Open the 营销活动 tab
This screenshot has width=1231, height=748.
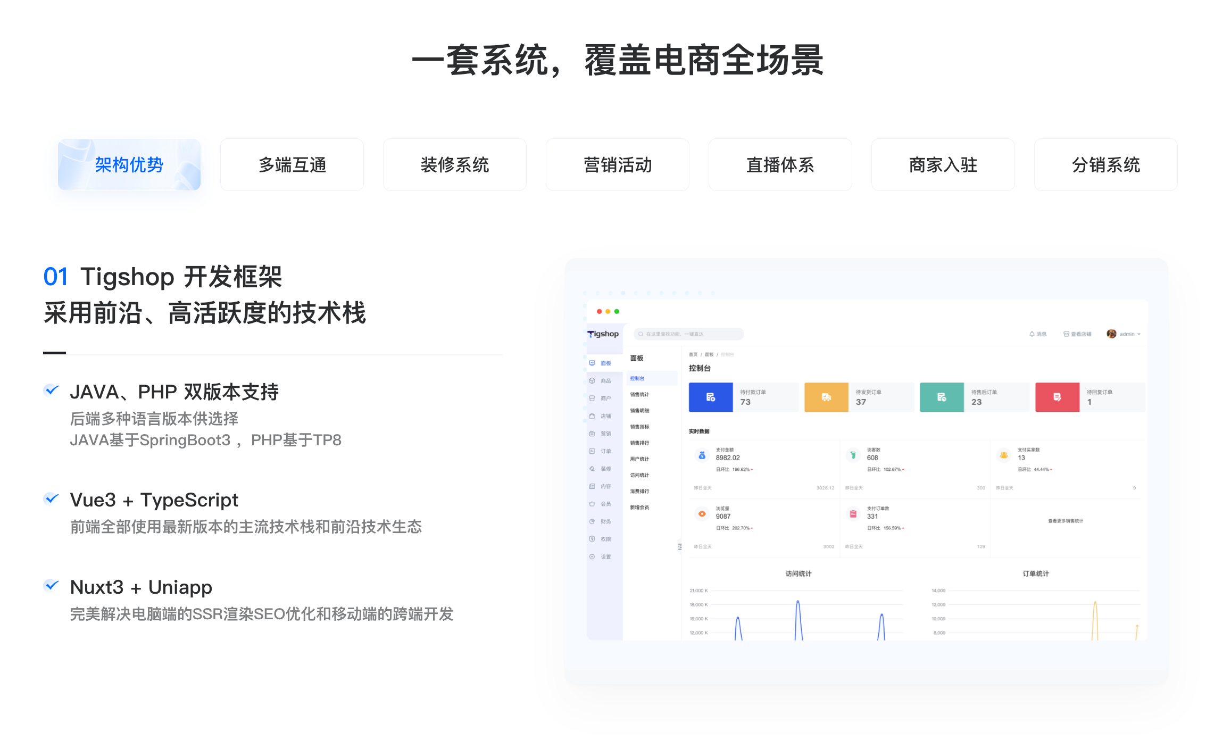click(x=618, y=165)
